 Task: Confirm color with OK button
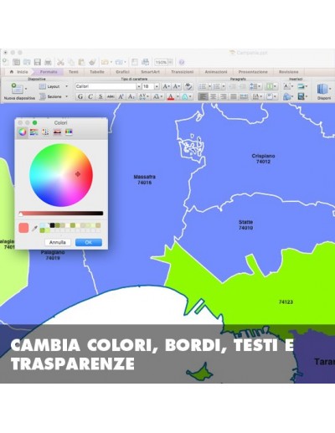89,242
